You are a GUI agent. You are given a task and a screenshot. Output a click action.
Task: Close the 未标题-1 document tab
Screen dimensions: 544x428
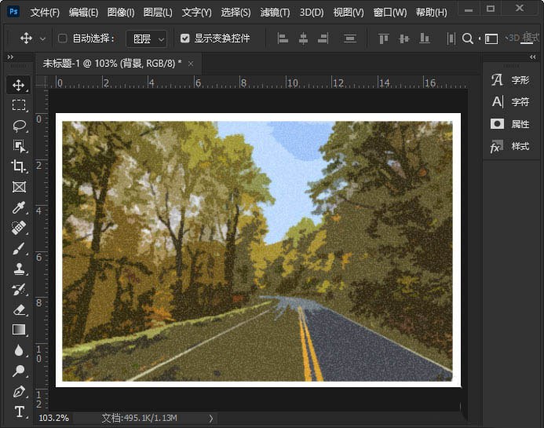(x=191, y=64)
